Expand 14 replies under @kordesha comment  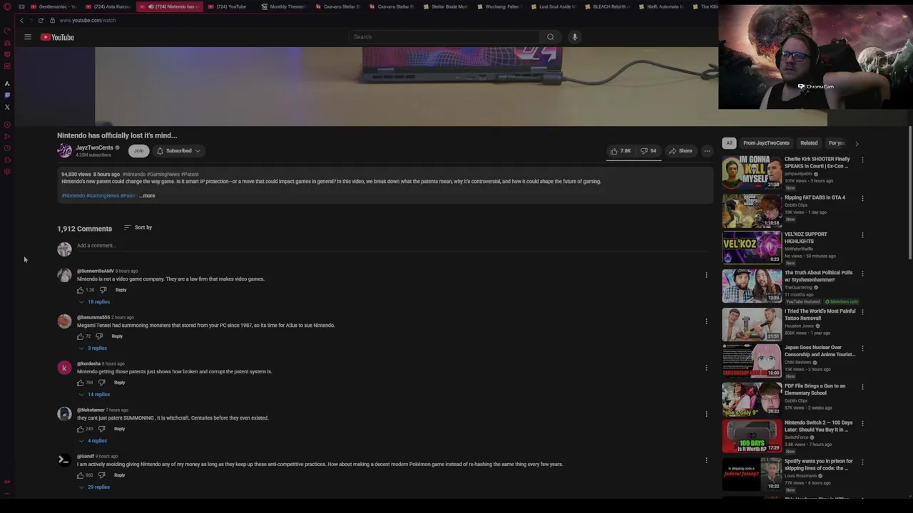(x=94, y=395)
